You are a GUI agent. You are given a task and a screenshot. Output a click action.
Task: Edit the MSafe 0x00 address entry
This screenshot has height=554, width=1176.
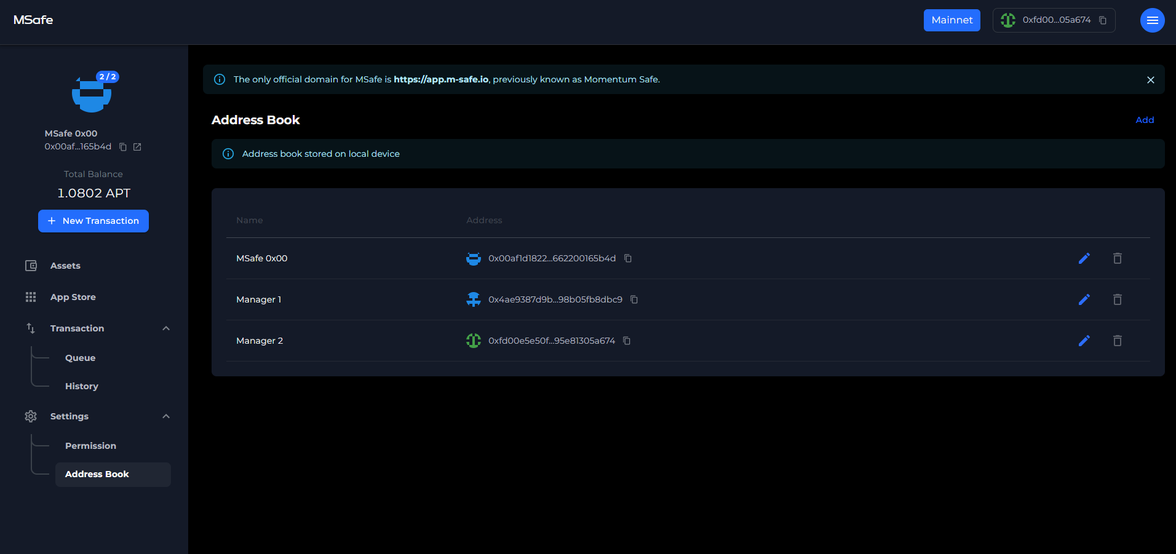tap(1084, 258)
